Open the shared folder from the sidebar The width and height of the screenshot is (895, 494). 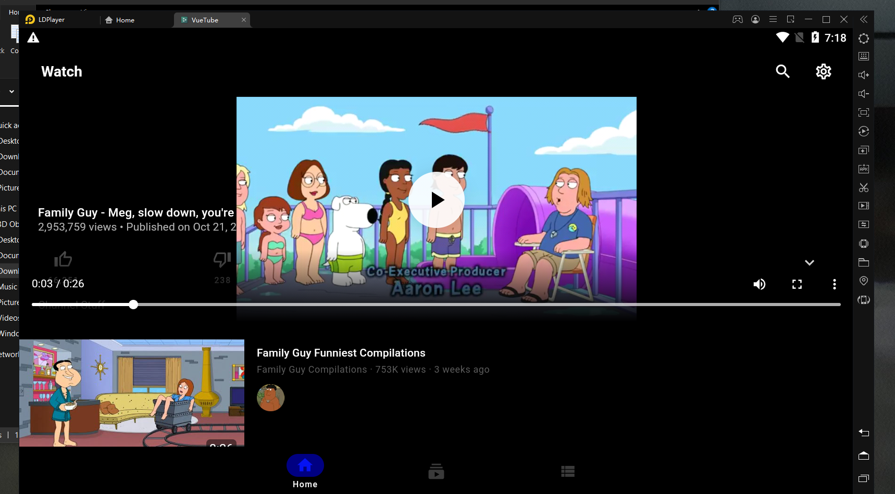pos(863,262)
